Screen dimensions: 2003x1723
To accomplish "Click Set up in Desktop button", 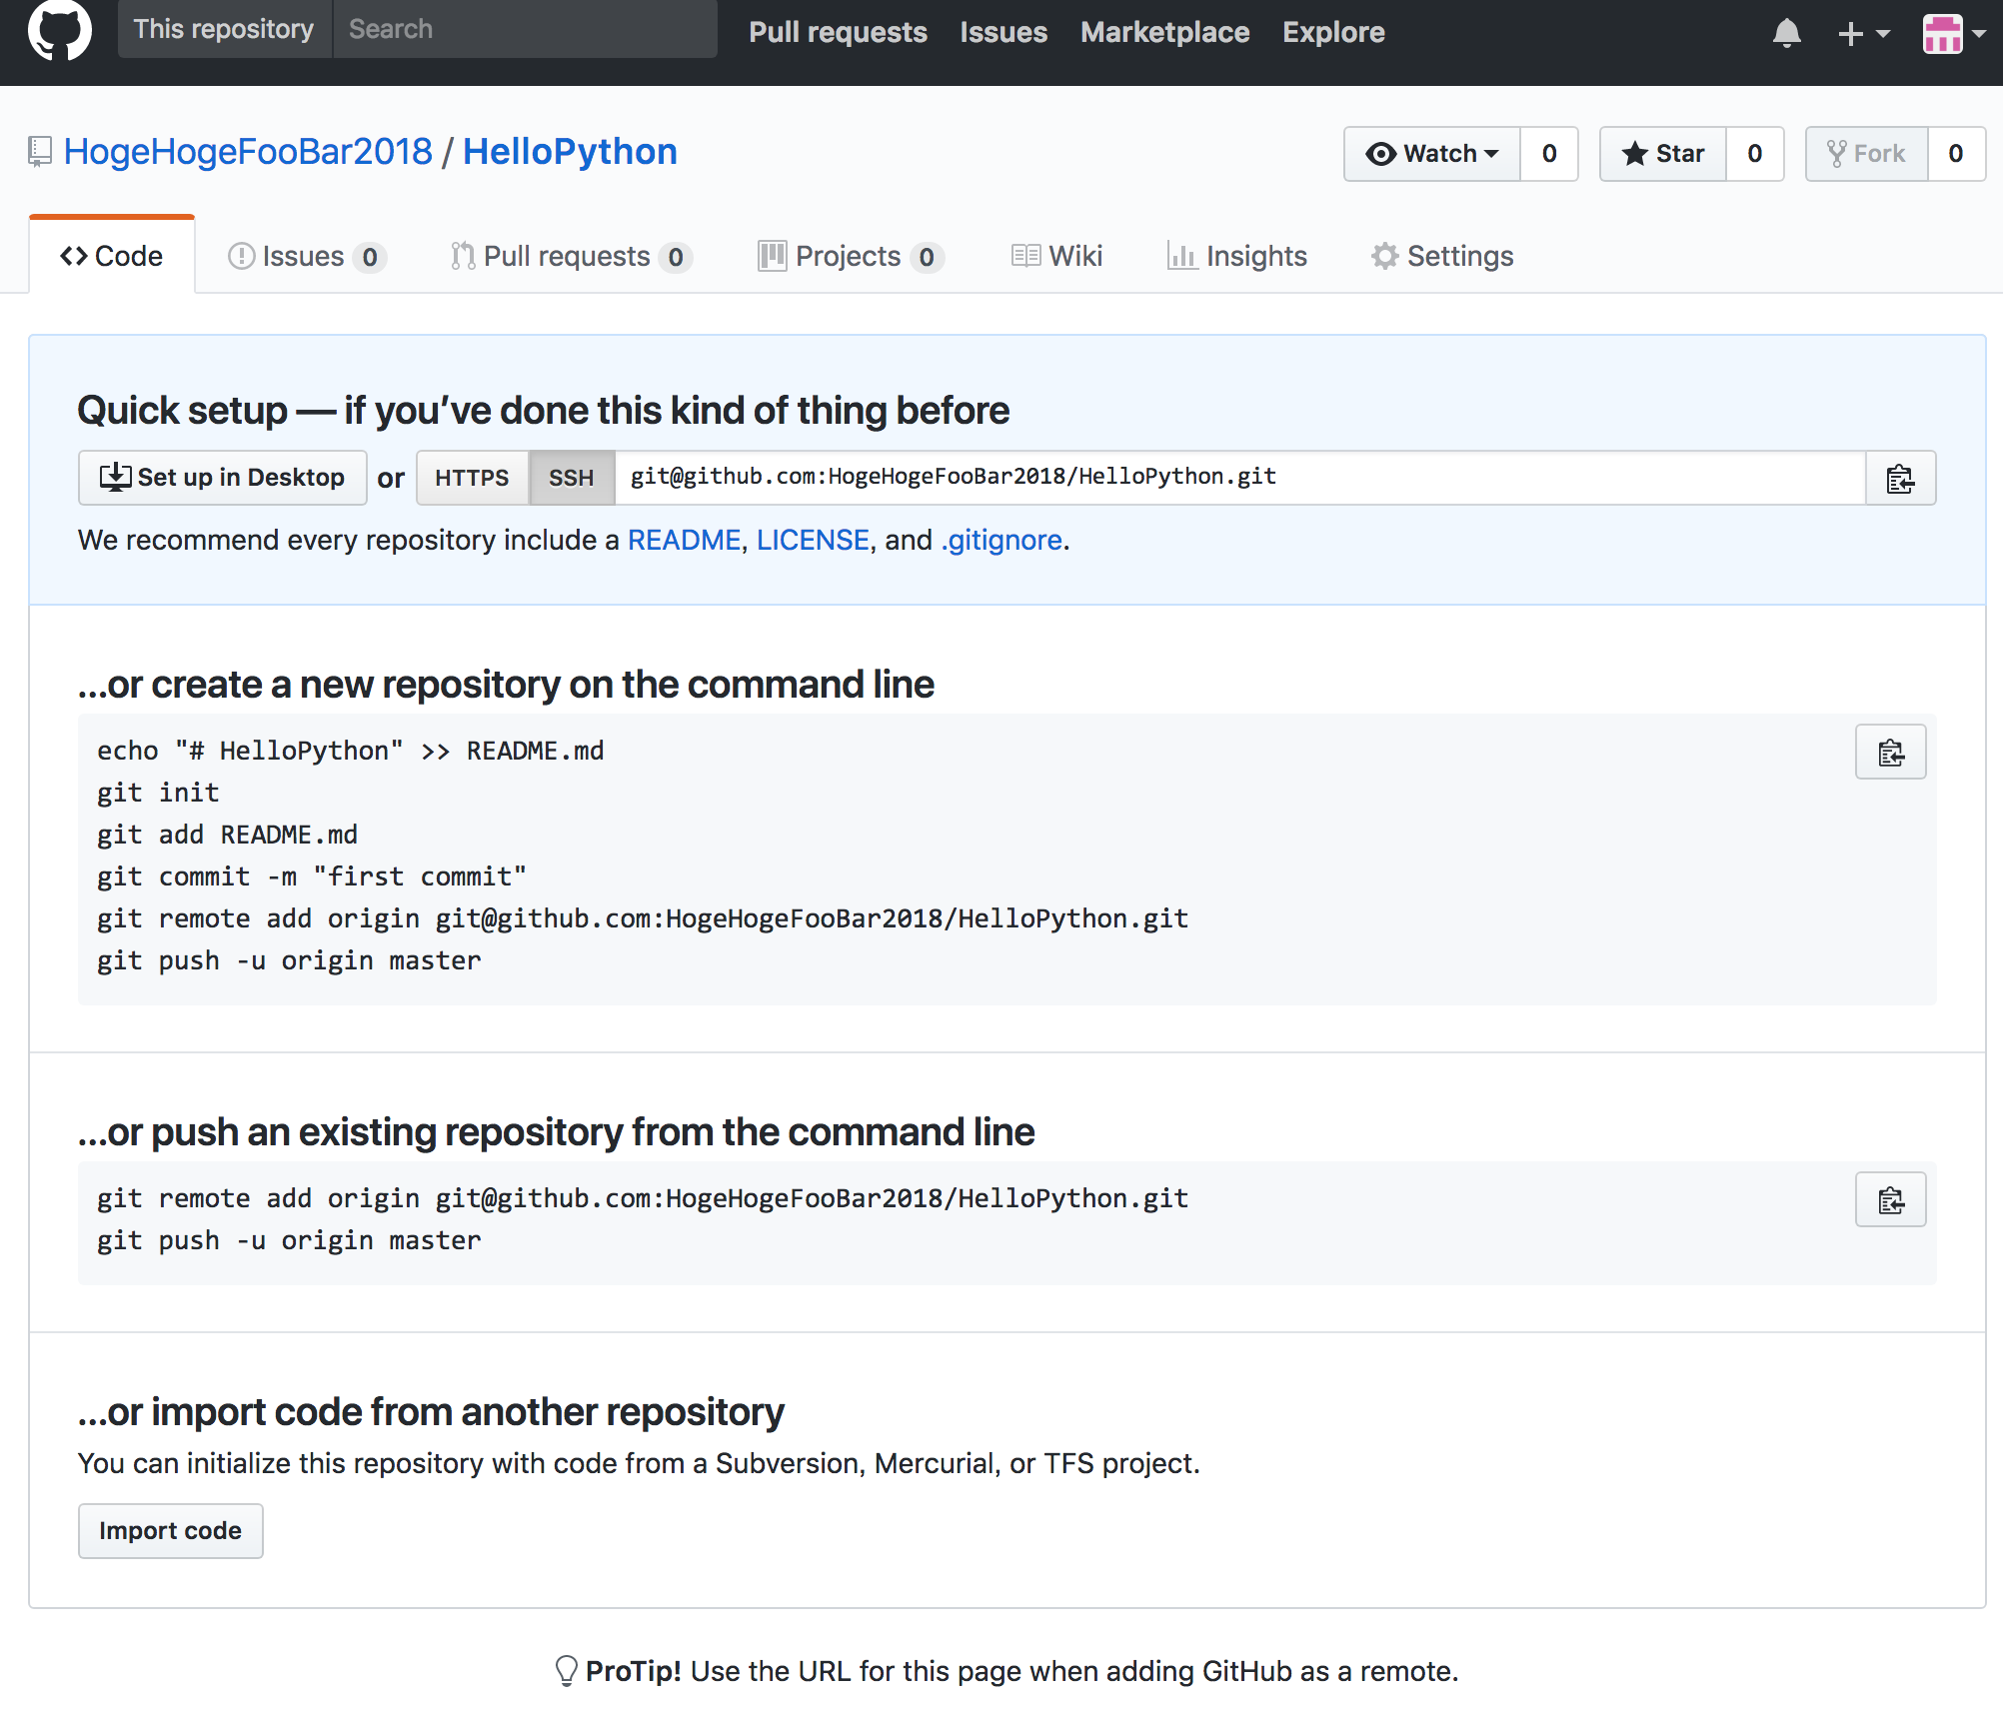I will (223, 478).
